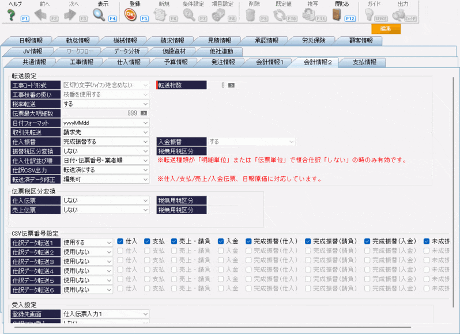Uncheck 完成振替(仕入) in the first row
Viewport: 460px width, 334px height.
(x=249, y=242)
